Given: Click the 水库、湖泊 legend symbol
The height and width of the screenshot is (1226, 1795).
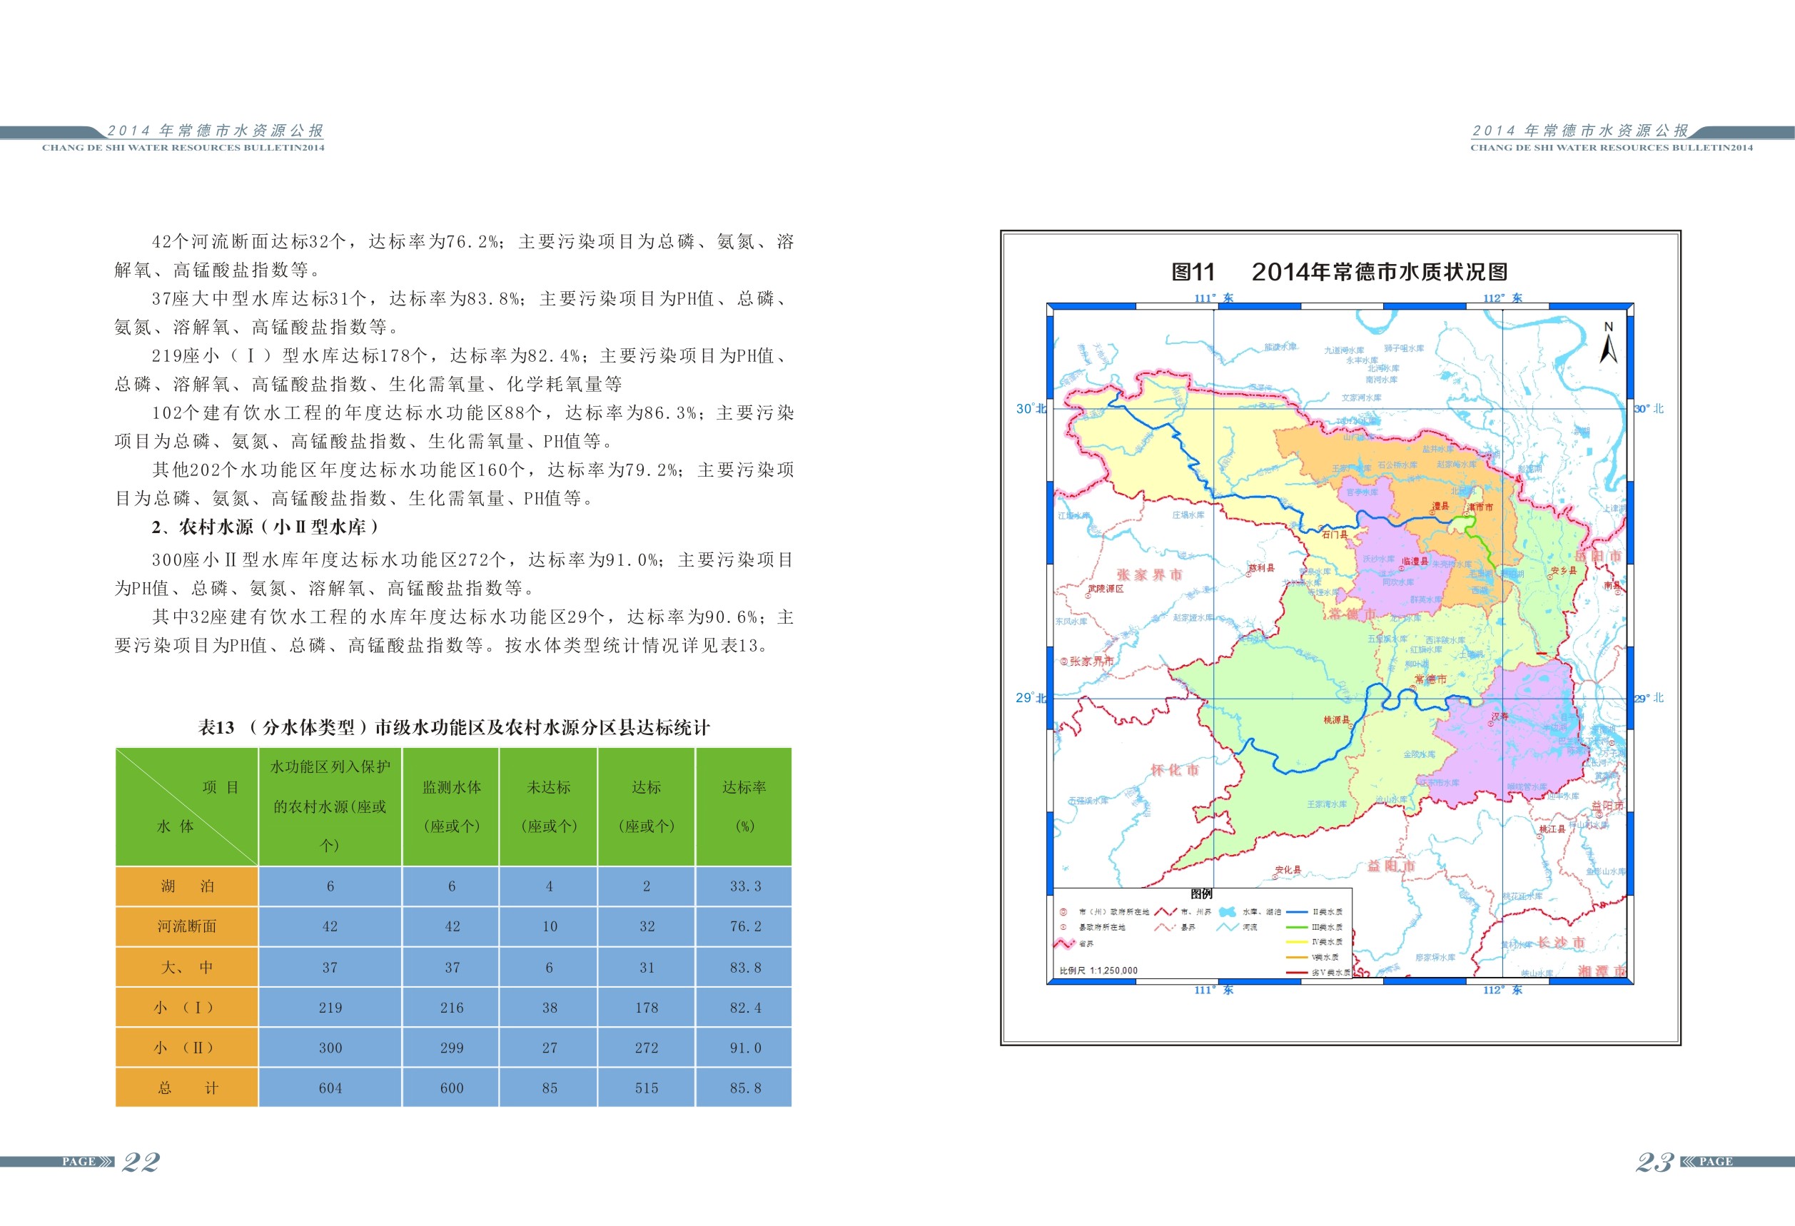Looking at the screenshot, I should (x=1228, y=913).
